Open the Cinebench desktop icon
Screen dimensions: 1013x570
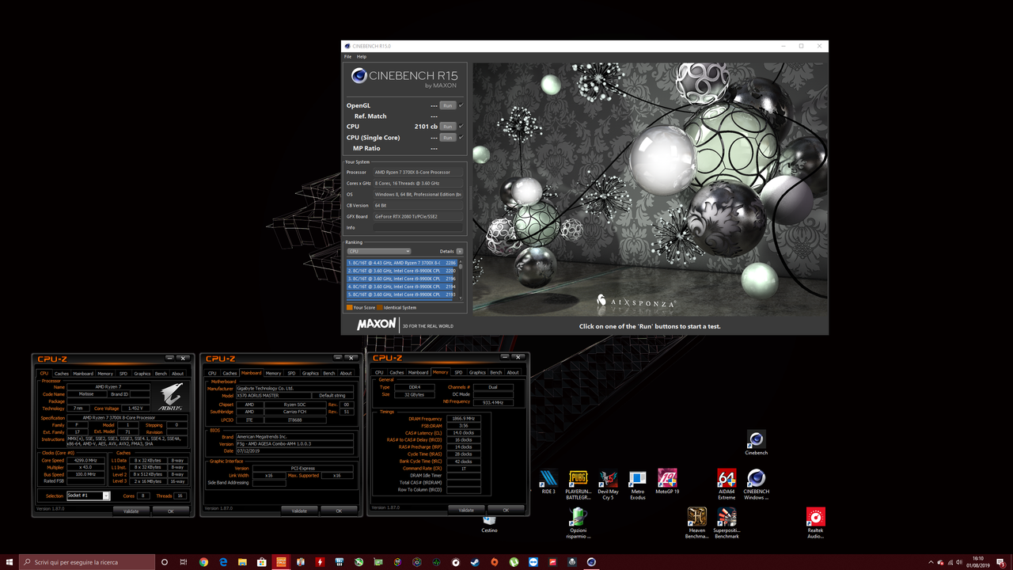pyautogui.click(x=756, y=443)
